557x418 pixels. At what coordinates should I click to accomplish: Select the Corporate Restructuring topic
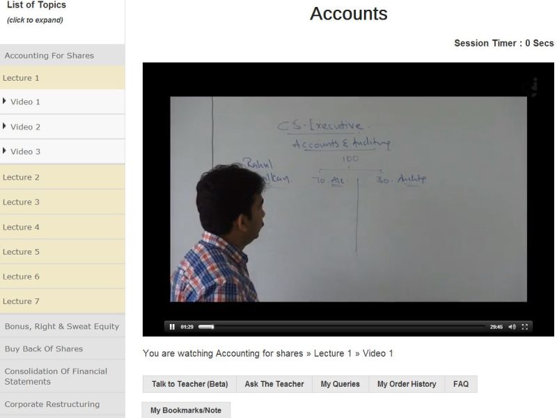point(52,404)
